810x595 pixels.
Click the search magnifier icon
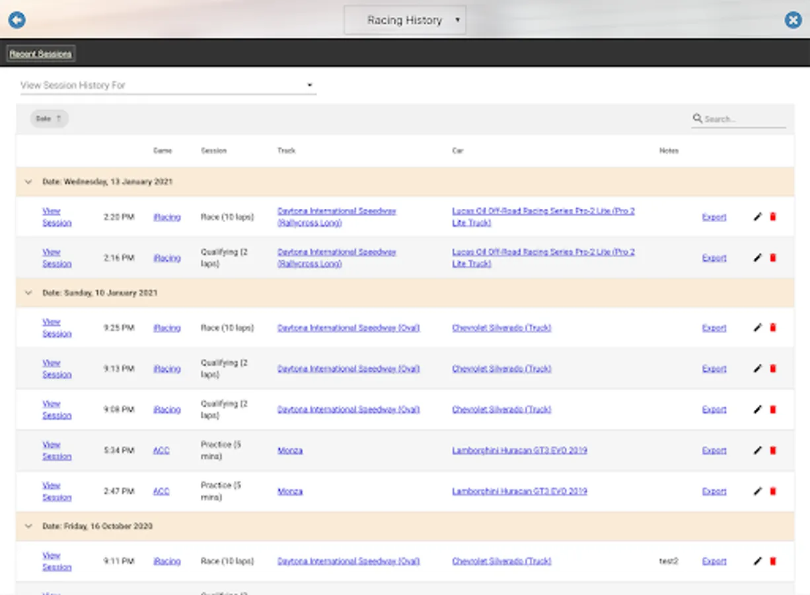tap(697, 119)
